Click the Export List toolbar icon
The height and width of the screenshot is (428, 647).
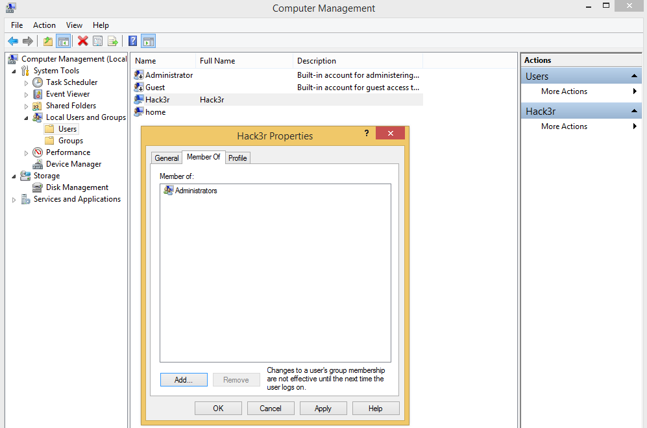point(113,42)
